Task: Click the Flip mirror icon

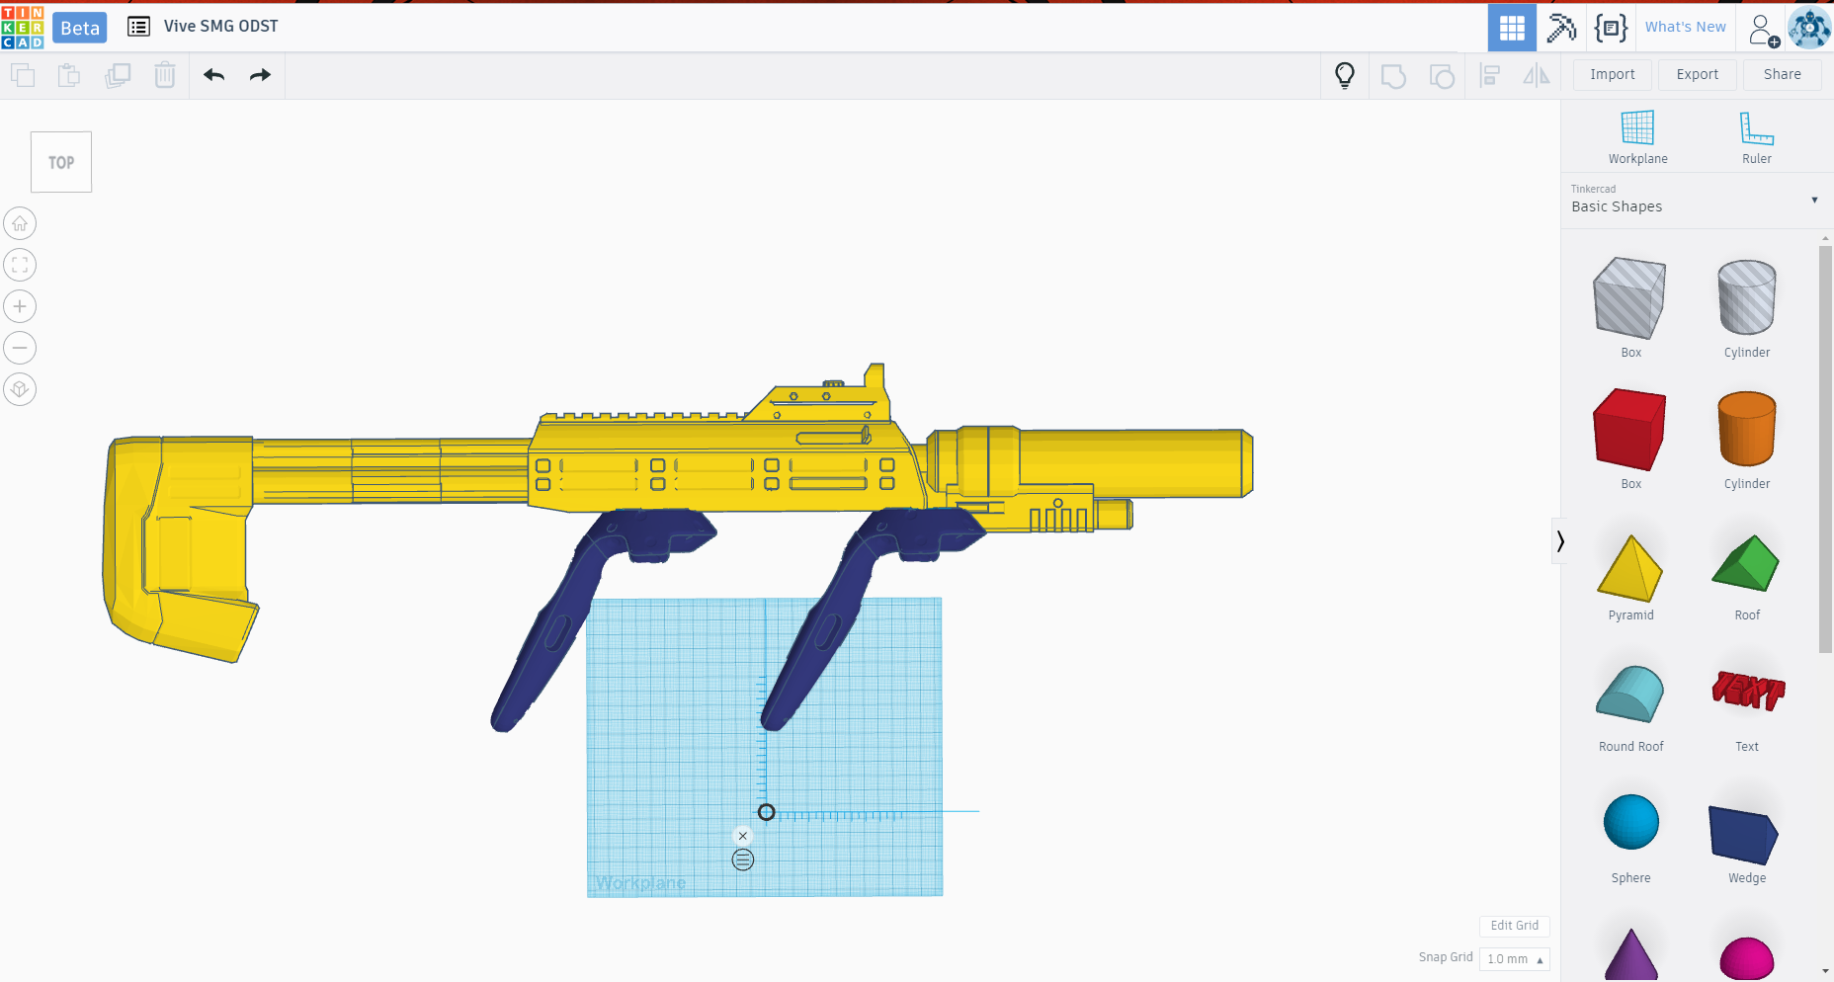Action: click(x=1537, y=75)
